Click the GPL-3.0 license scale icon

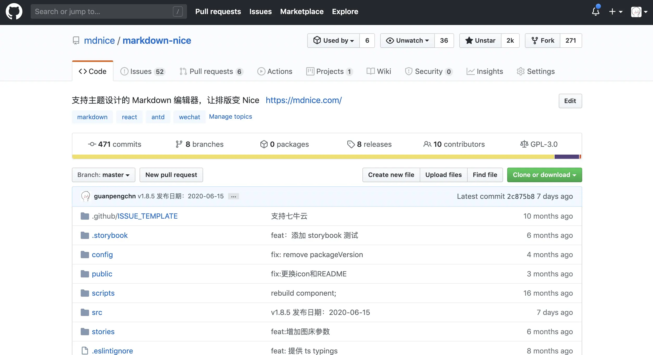coord(524,144)
